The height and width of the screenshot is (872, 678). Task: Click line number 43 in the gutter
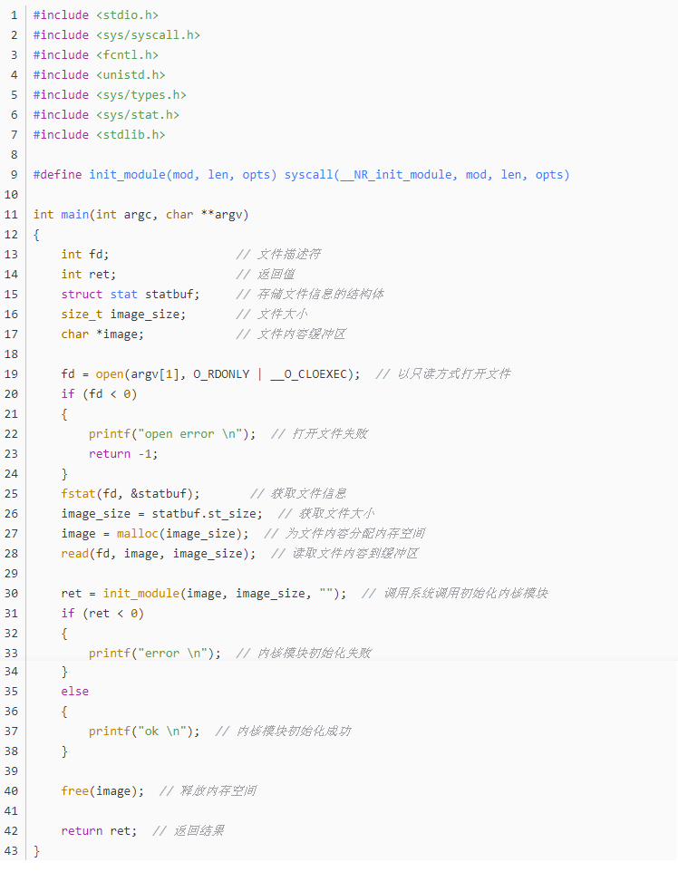pos(11,851)
